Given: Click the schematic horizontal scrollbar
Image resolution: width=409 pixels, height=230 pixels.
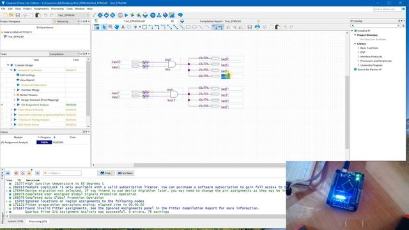Looking at the screenshot, I should click(210, 165).
